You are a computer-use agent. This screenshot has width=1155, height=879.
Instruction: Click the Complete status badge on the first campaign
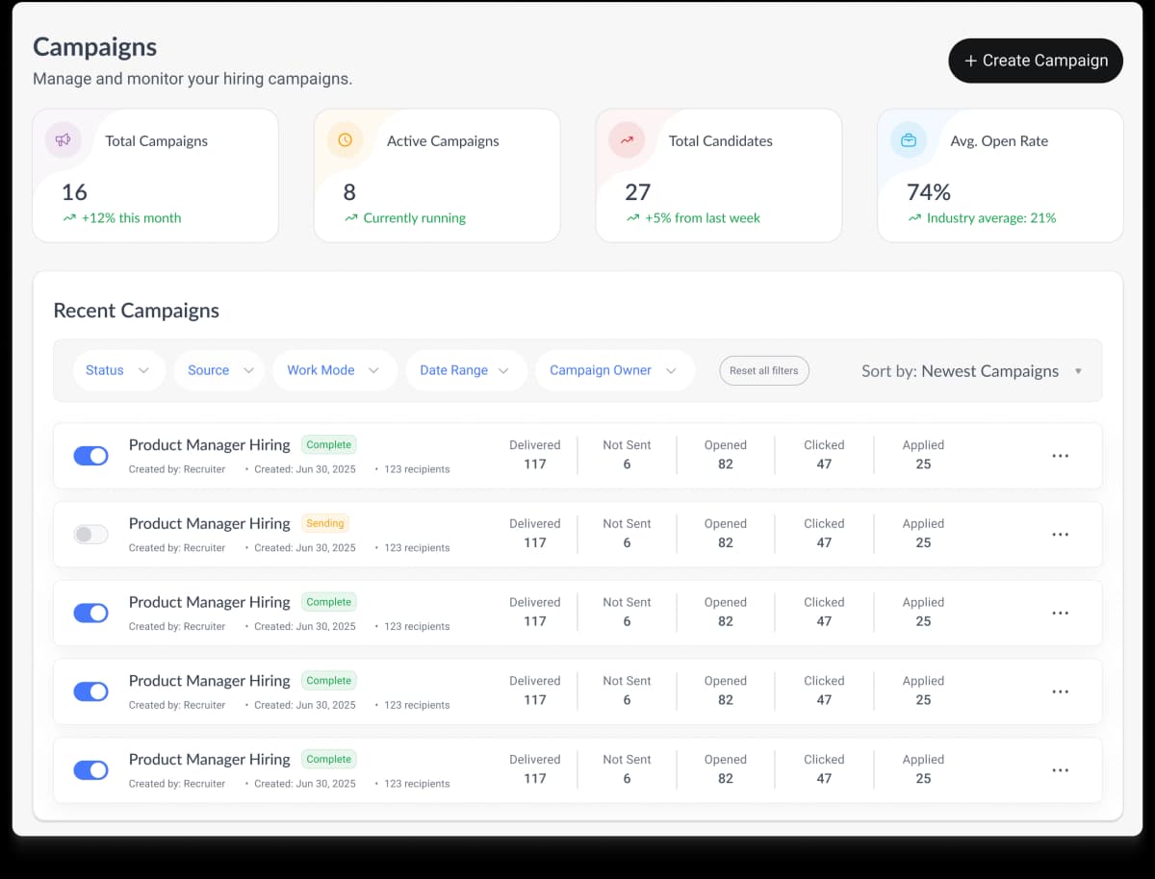coord(328,444)
